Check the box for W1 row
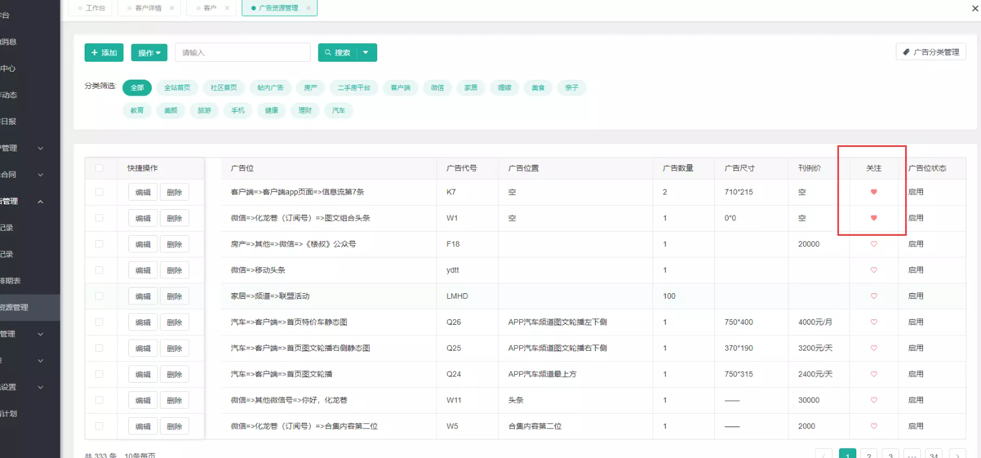 tap(99, 218)
